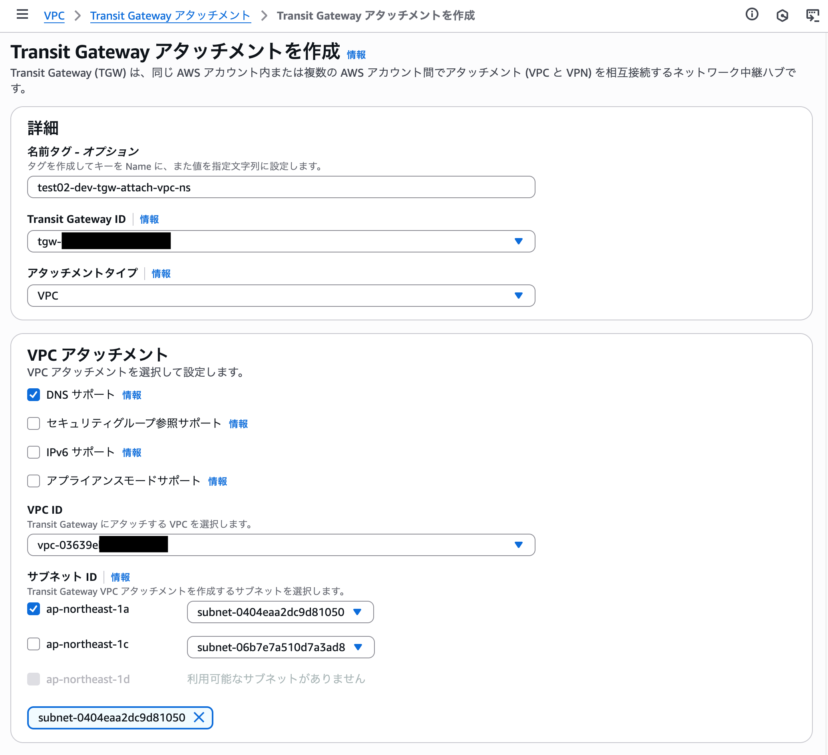This screenshot has width=828, height=755.
Task: Open the VPC ID selection dropdown
Action: click(x=518, y=545)
